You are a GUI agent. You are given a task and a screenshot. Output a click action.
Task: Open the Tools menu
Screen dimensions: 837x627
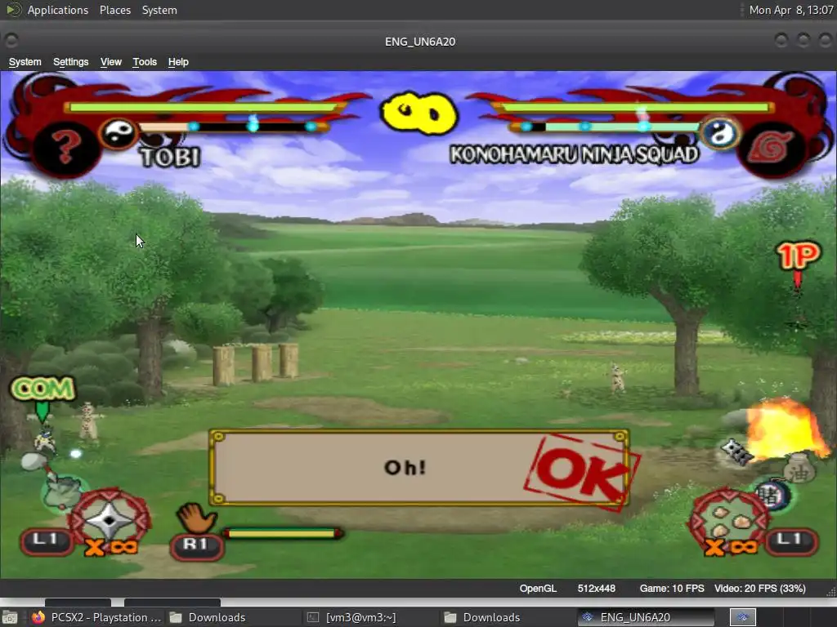click(145, 62)
